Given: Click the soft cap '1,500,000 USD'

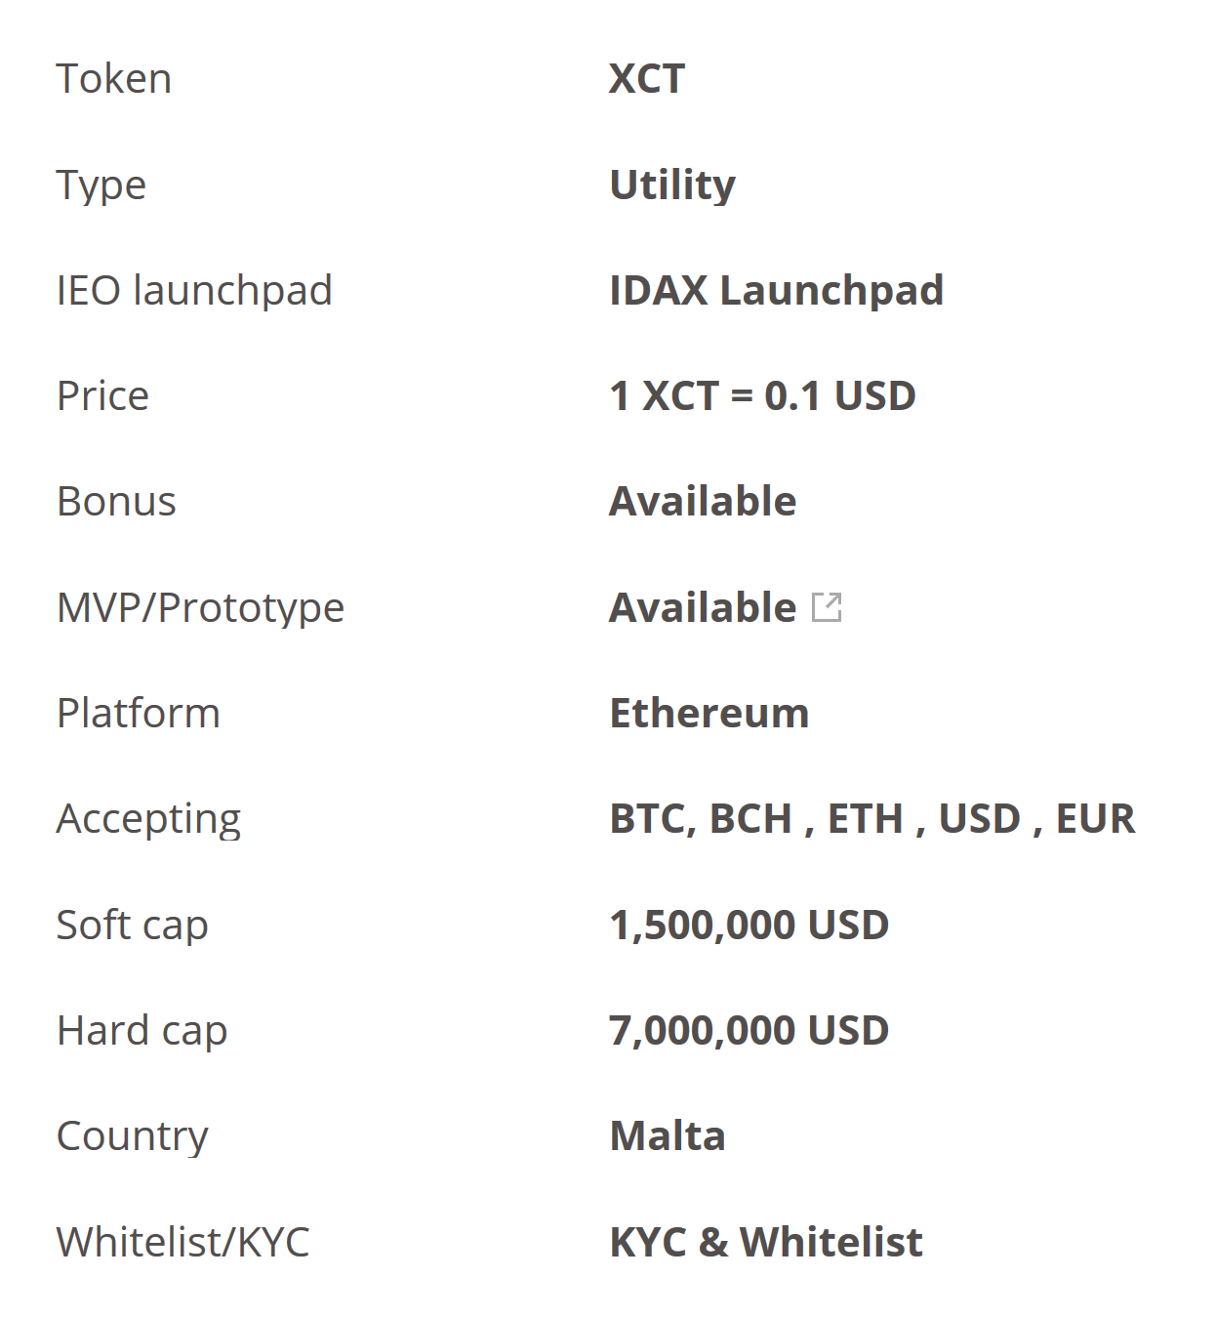Looking at the screenshot, I should click(749, 925).
